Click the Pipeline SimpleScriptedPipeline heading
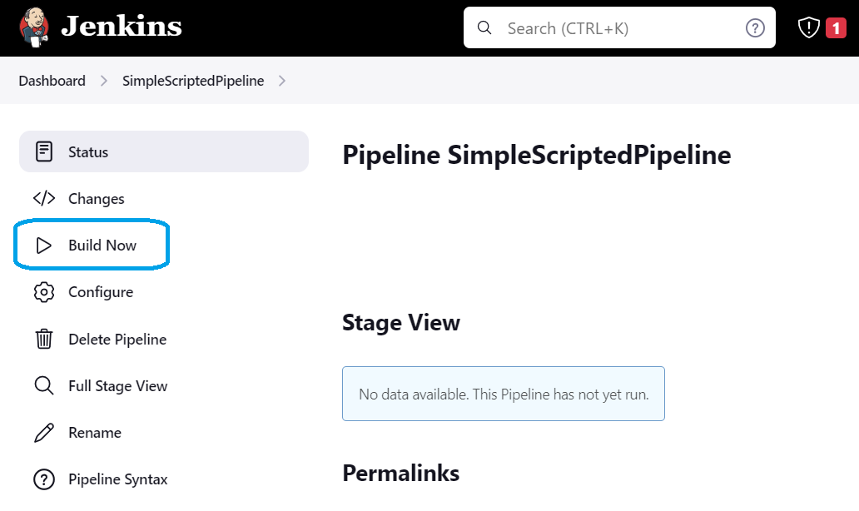 (x=536, y=155)
